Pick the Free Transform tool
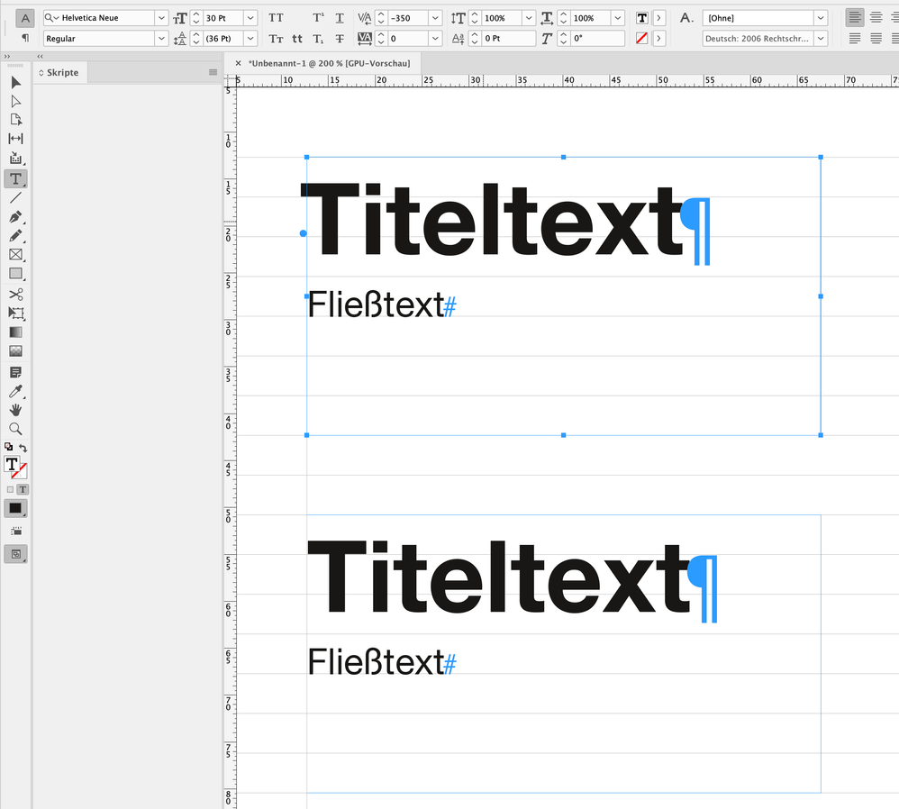Viewport: 899px width, 809px height. pos(15,313)
